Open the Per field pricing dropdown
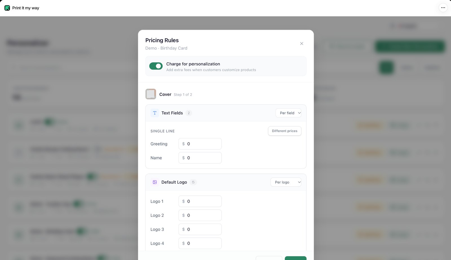The image size is (451, 260). (288, 113)
